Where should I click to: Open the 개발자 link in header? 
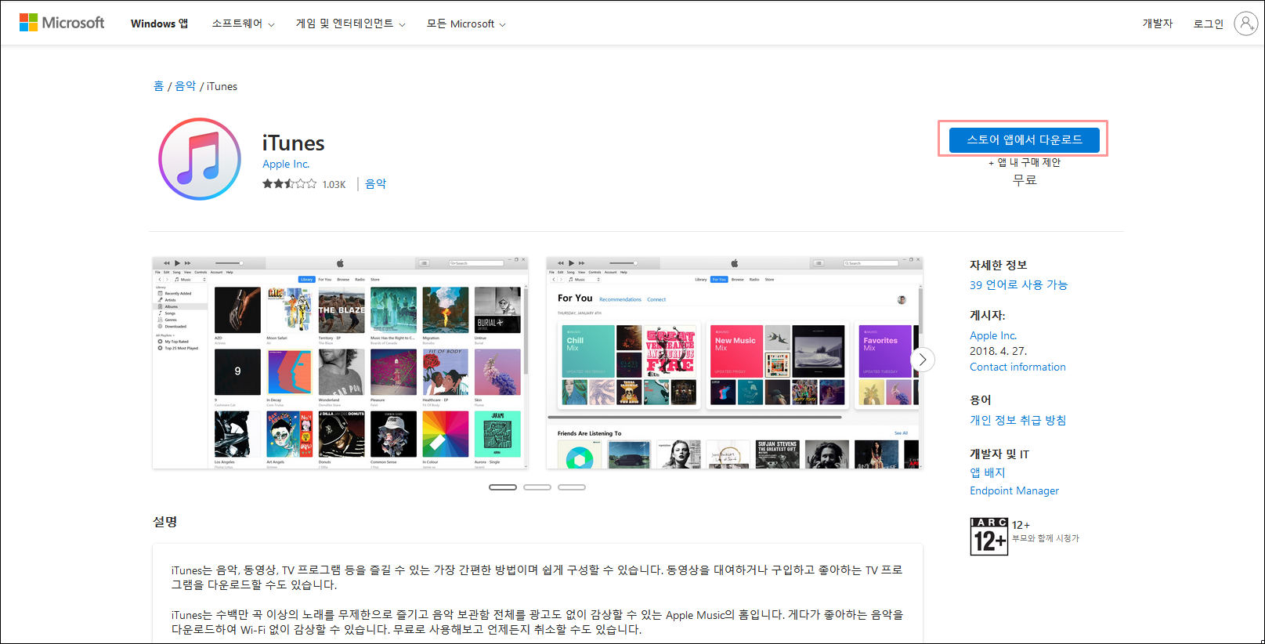pyautogui.click(x=1158, y=24)
